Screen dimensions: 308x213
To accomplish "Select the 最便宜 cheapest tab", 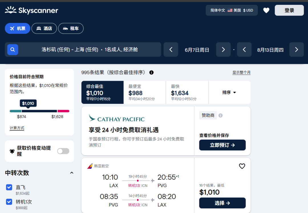I will (145, 92).
